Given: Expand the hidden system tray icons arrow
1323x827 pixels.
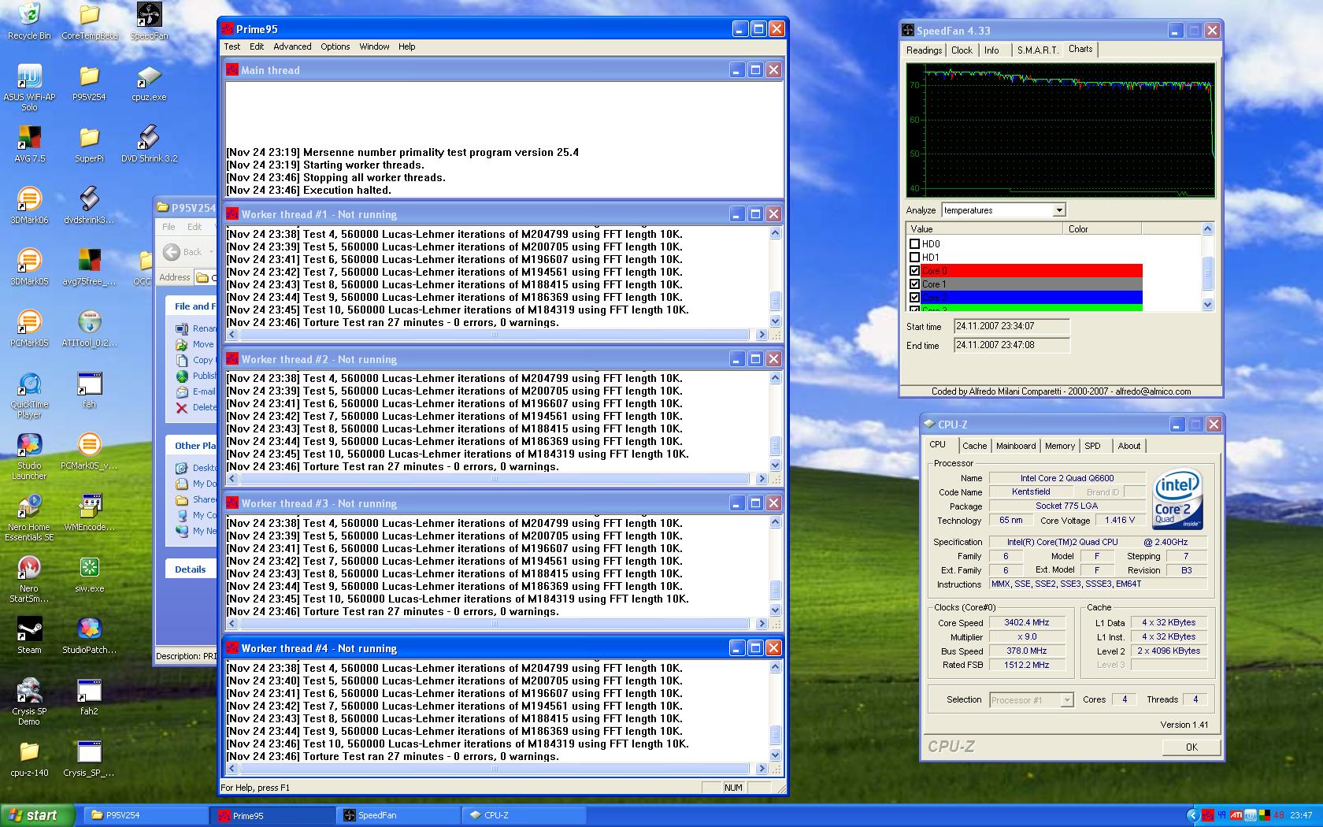Looking at the screenshot, I should point(1192,815).
